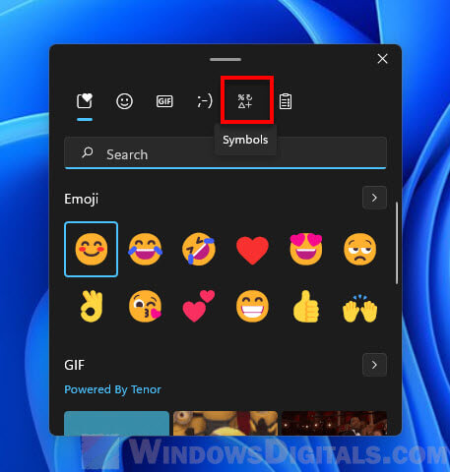Open the Most recently used tab

click(x=85, y=101)
